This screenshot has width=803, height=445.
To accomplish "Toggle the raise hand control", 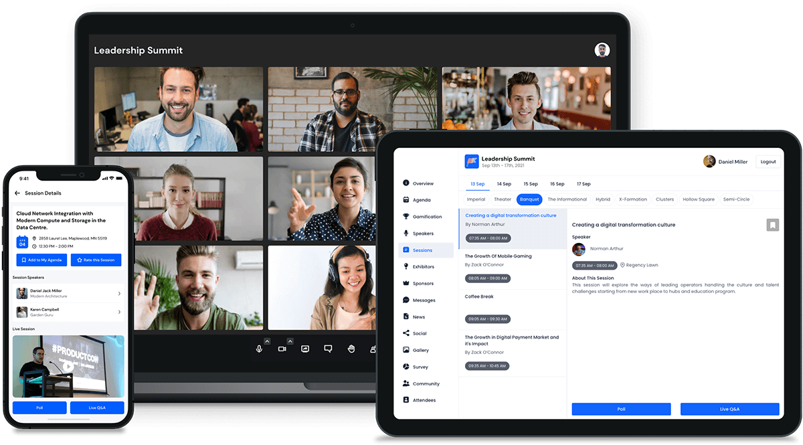I will point(351,349).
